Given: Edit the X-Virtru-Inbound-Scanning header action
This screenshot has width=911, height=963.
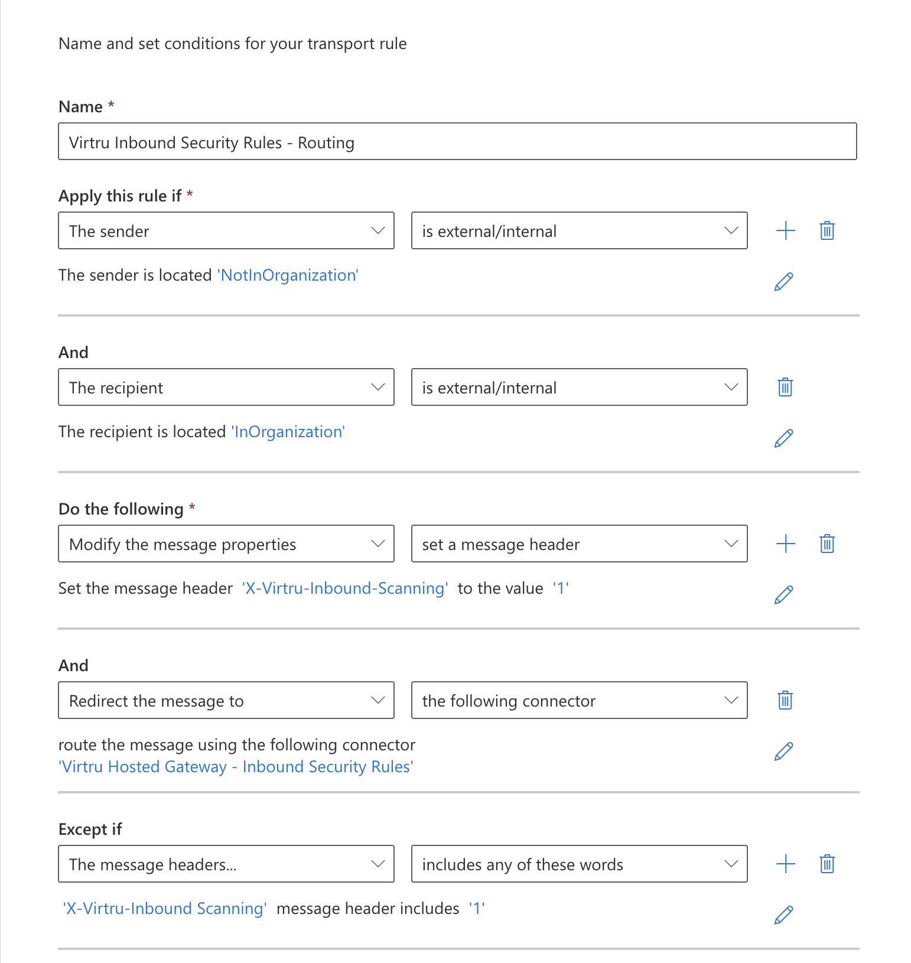Looking at the screenshot, I should click(783, 595).
